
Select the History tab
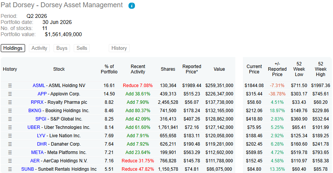(119, 48)
